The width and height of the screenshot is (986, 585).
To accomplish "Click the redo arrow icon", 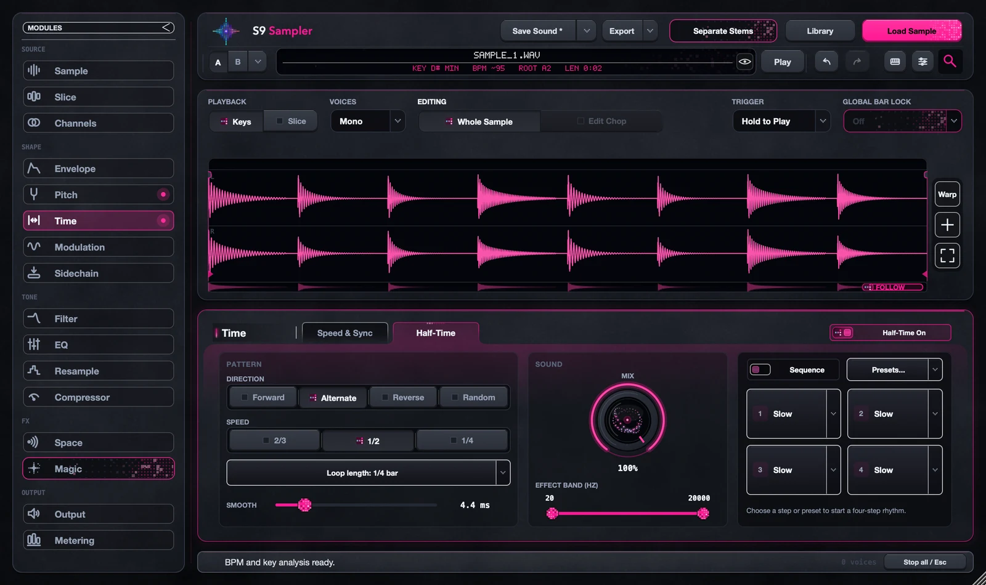I will click(x=857, y=61).
